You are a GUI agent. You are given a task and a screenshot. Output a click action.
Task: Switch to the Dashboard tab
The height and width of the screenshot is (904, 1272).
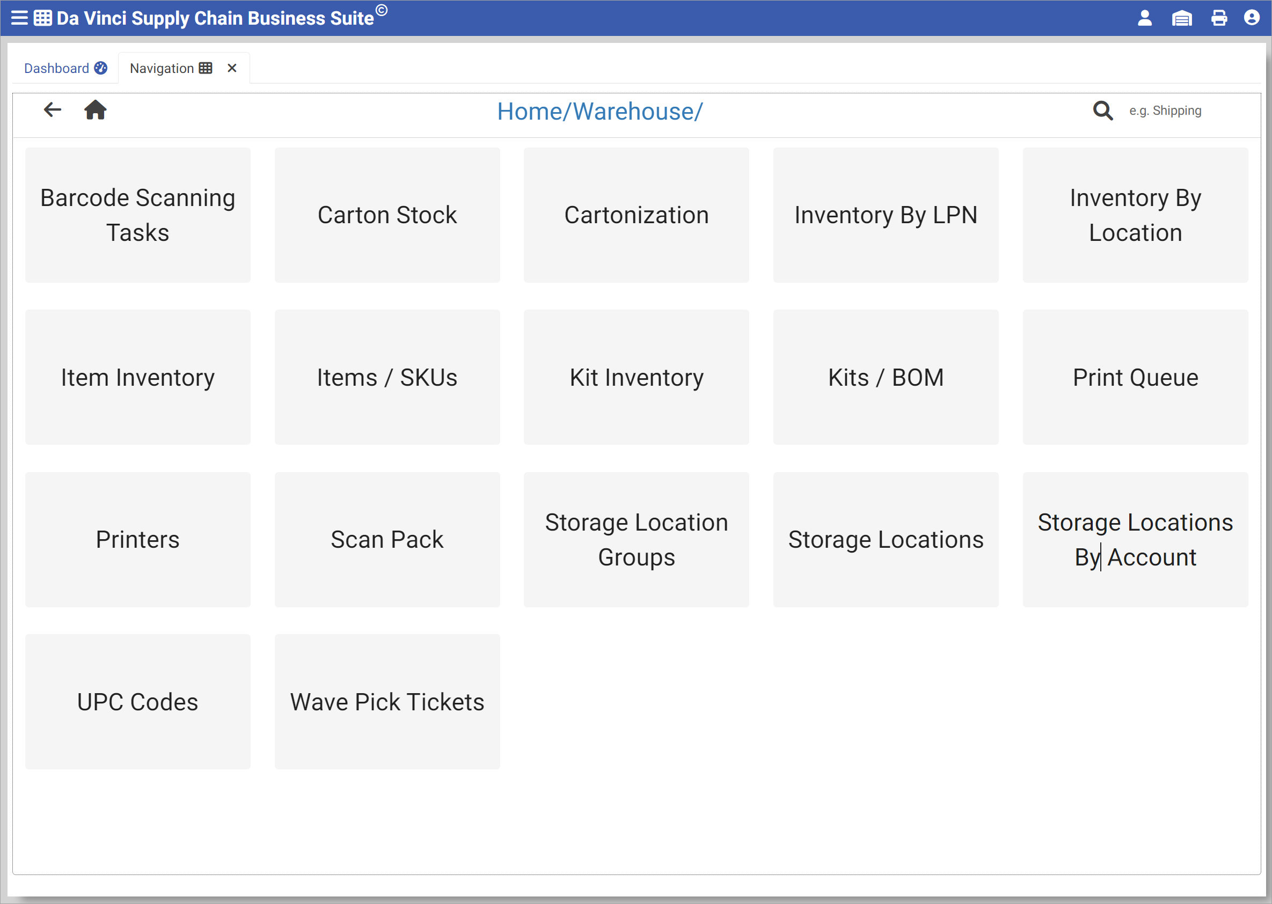[56, 68]
